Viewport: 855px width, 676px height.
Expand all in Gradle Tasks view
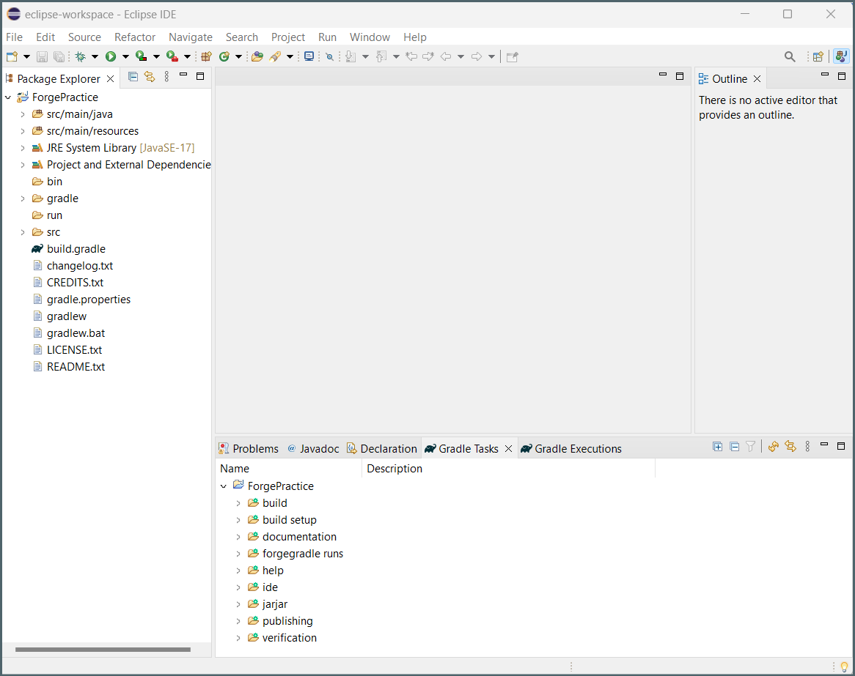click(x=718, y=447)
